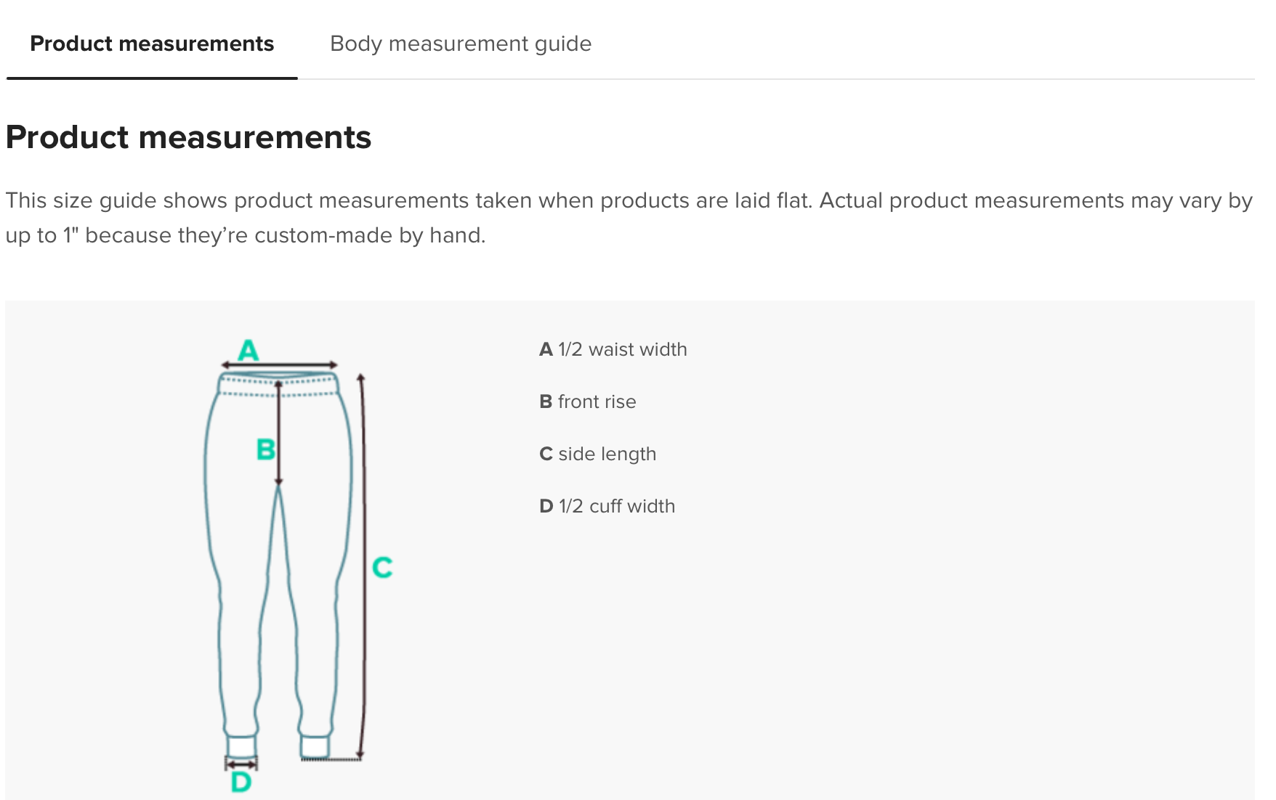The height and width of the screenshot is (800, 1276).
Task: Click the waistband of the pants illustration
Action: click(x=279, y=385)
